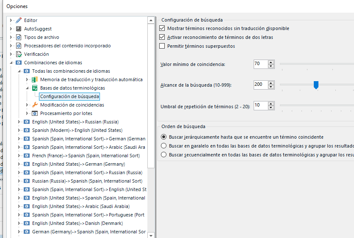This screenshot has width=354, height=238.
Task: Click the Spanish->Russian language pair icon
Action: [x=27, y=172]
